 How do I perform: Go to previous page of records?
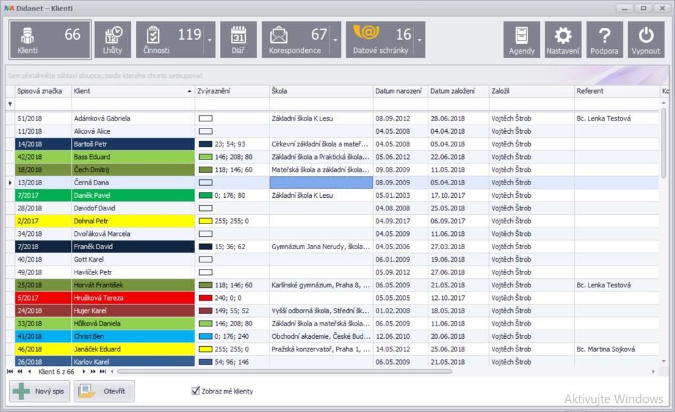coord(20,372)
